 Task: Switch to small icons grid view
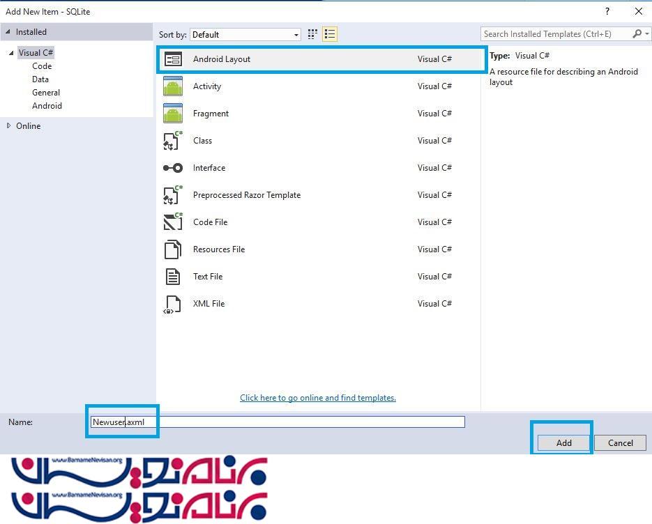[312, 34]
